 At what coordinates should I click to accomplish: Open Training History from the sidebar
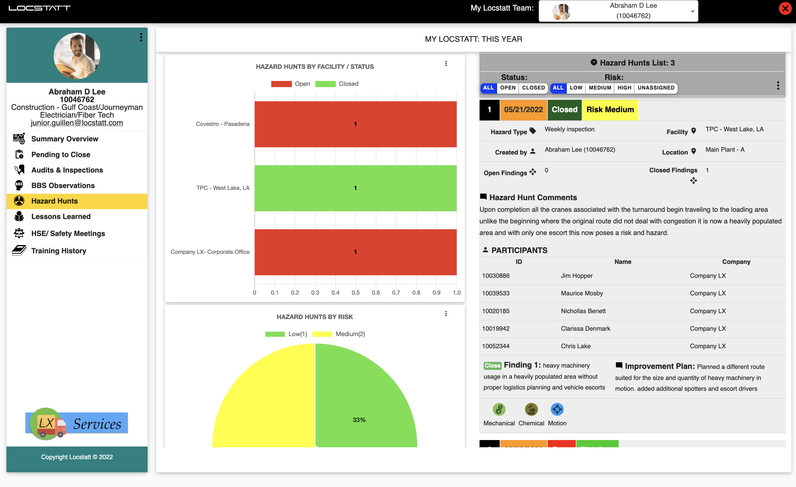pos(59,251)
